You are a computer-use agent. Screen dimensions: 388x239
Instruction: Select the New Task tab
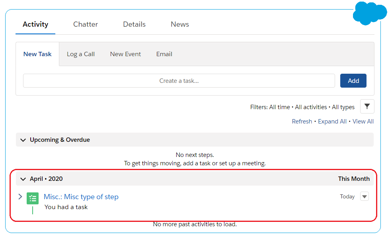click(x=37, y=54)
